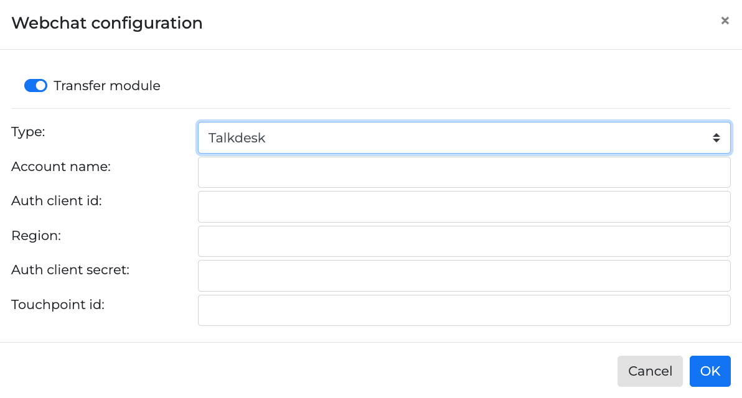This screenshot has height=398, width=742.
Task: Click the Account name label
Action: pyautogui.click(x=60, y=167)
